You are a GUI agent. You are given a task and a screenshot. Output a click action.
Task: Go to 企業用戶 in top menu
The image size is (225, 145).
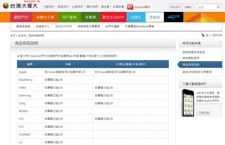[77, 7]
